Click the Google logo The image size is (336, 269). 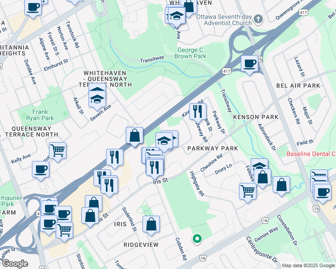[14, 264]
